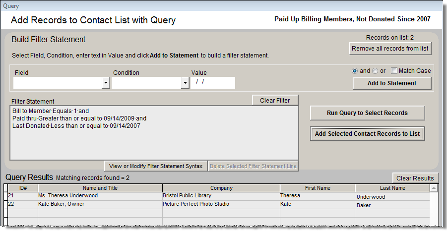The width and height of the screenshot is (447, 231).
Task: Select the 'or' radio button
Action: (x=375, y=71)
